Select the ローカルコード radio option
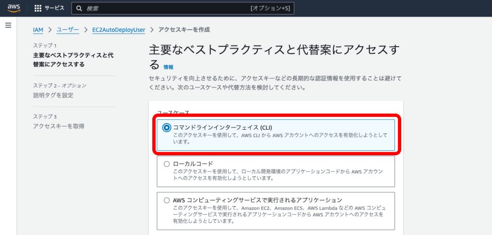 tap(167, 164)
